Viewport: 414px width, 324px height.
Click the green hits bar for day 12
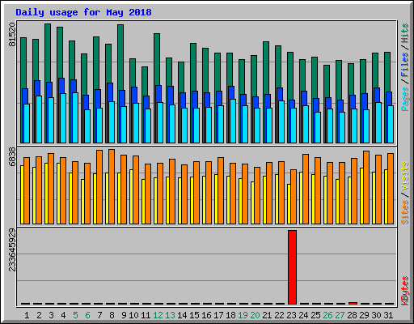(157, 59)
